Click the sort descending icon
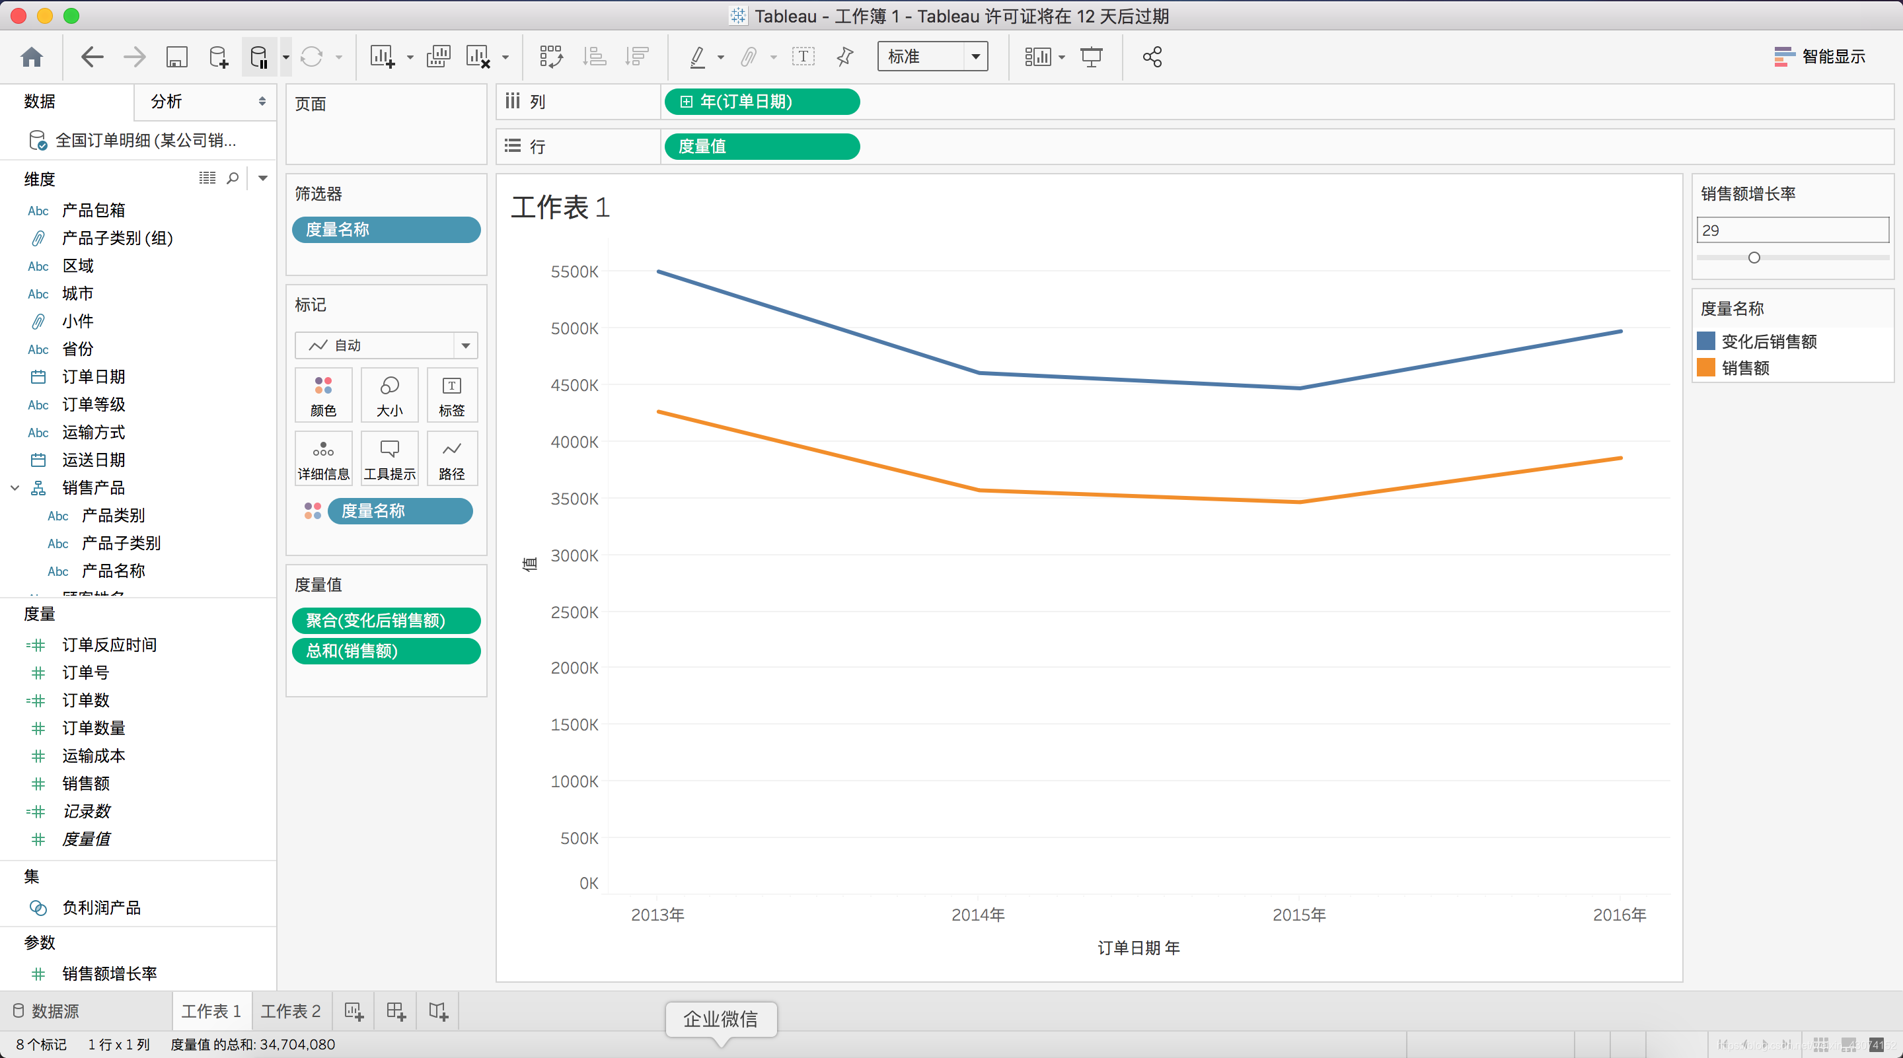 tap(636, 57)
